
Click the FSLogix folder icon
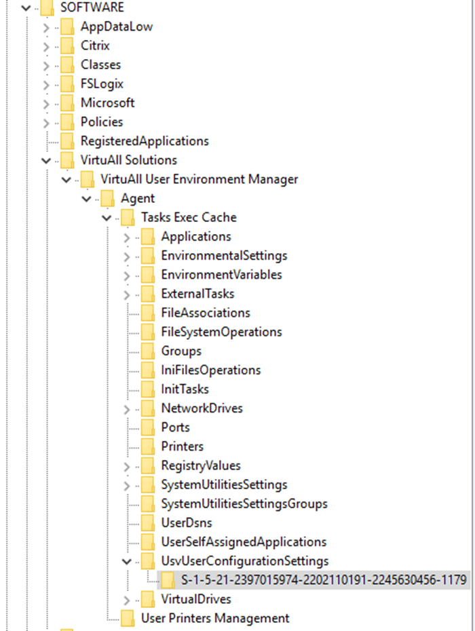click(67, 83)
